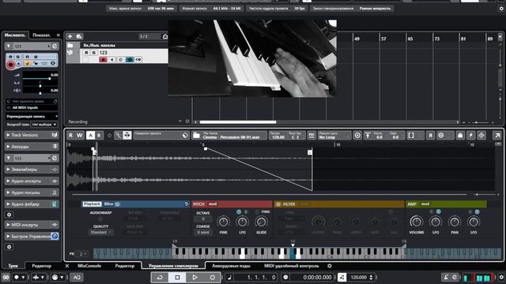This screenshot has width=506, height=284.
Task: Toggle the inspector monitor speaker button
Action: point(19,63)
